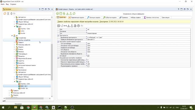The height and width of the screenshot is (110, 195).
Task: Select Скрипты in the tree
Action: [21, 61]
